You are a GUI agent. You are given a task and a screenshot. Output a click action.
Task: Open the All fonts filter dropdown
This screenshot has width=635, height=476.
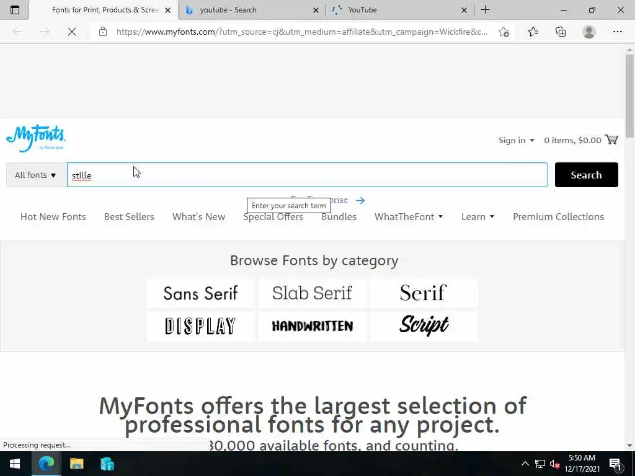(36, 175)
